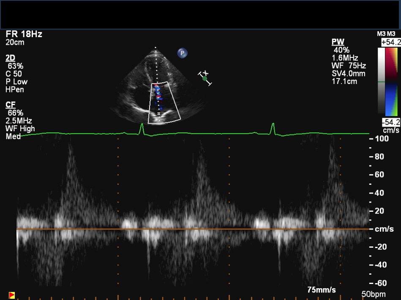Click the 50bpm heart rate readout
The image size is (401, 300).
point(374,294)
